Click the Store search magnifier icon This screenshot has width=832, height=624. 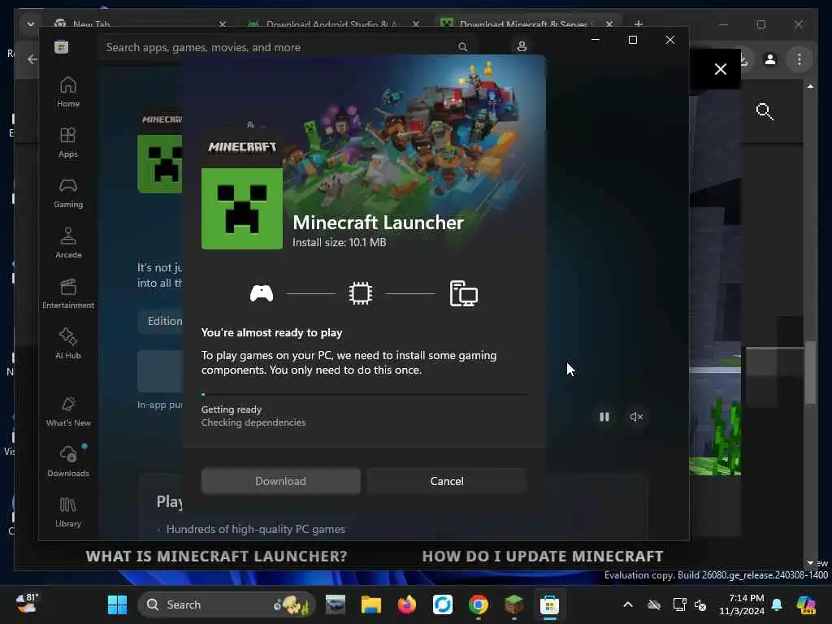click(x=462, y=47)
